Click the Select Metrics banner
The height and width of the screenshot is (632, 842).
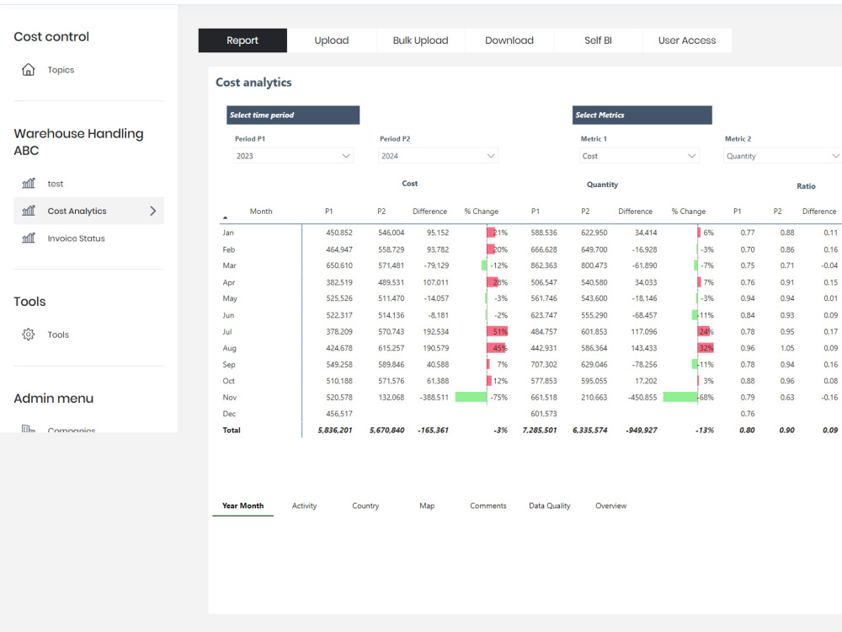point(642,115)
